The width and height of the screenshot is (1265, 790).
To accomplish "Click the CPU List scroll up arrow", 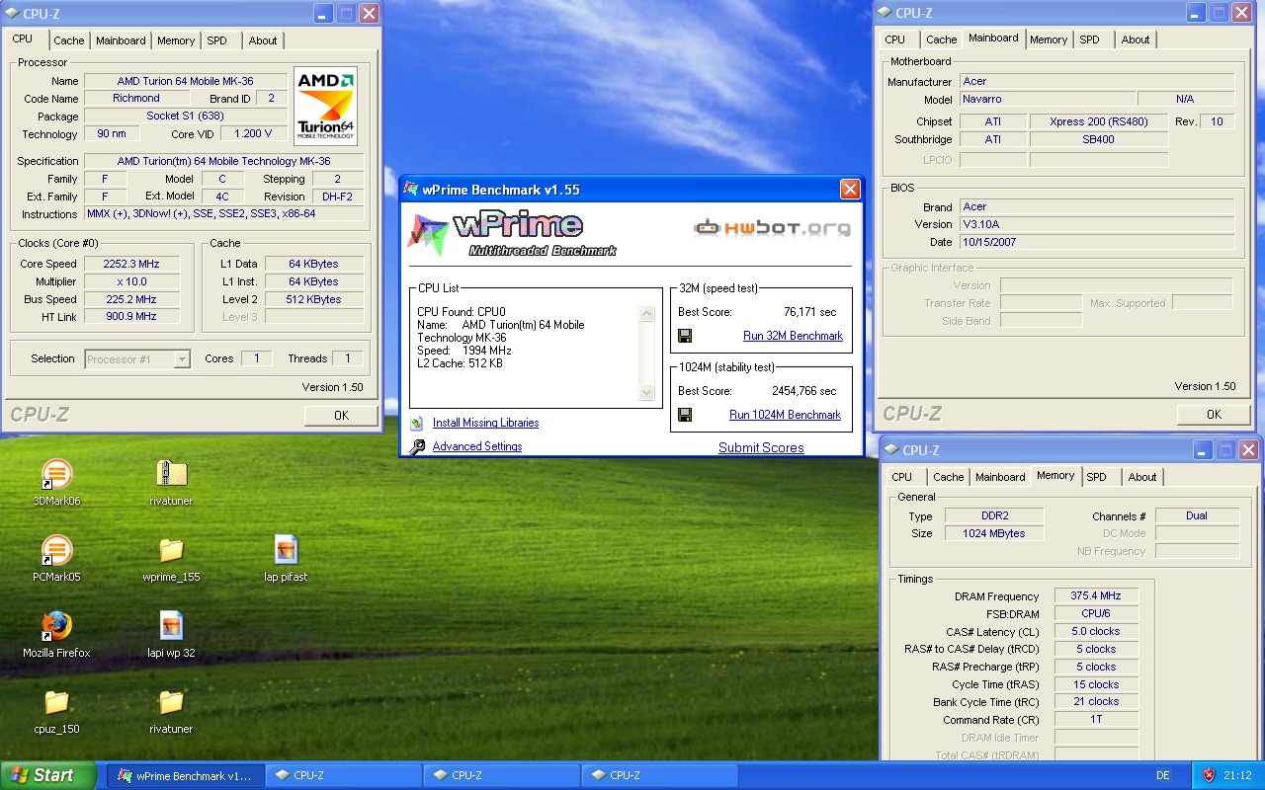I will click(647, 314).
